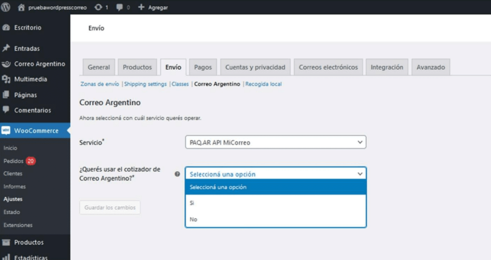Open the Clientes submenu item
This screenshot has height=260, width=491.
[13, 174]
